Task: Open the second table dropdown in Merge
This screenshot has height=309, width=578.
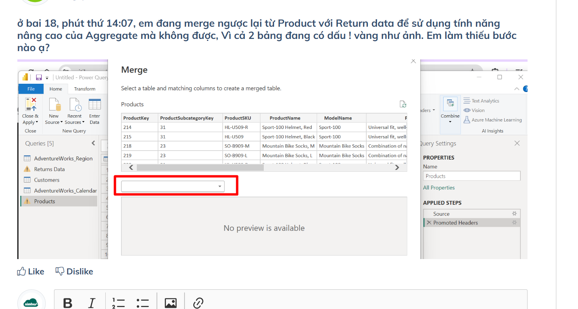Action: (x=173, y=186)
